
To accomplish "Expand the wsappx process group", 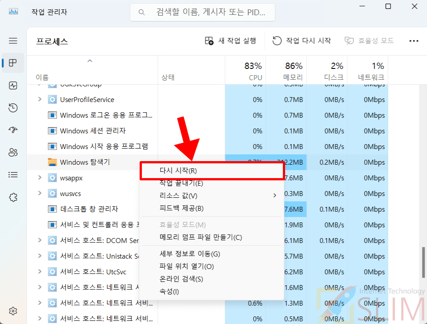I will (x=40, y=178).
